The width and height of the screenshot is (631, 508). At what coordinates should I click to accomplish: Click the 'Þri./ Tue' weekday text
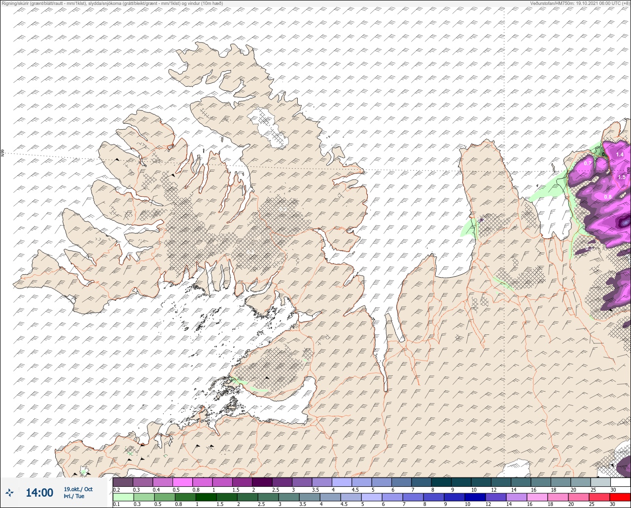(x=74, y=496)
